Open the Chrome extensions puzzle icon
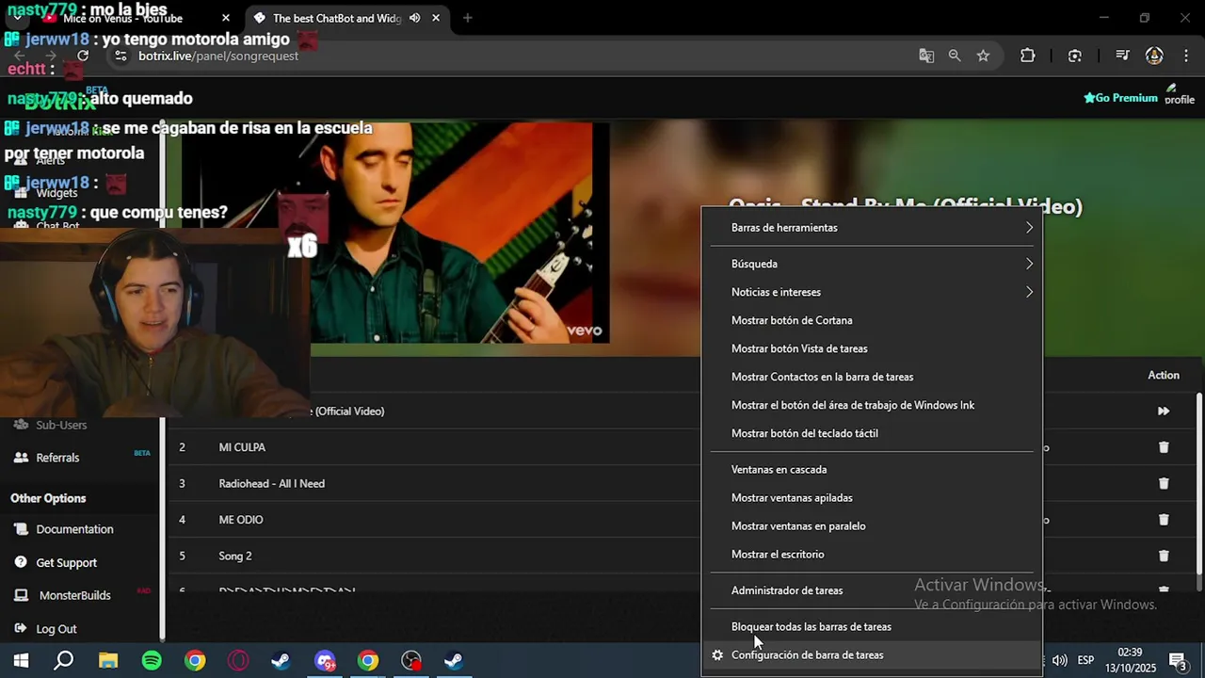 coord(1027,56)
